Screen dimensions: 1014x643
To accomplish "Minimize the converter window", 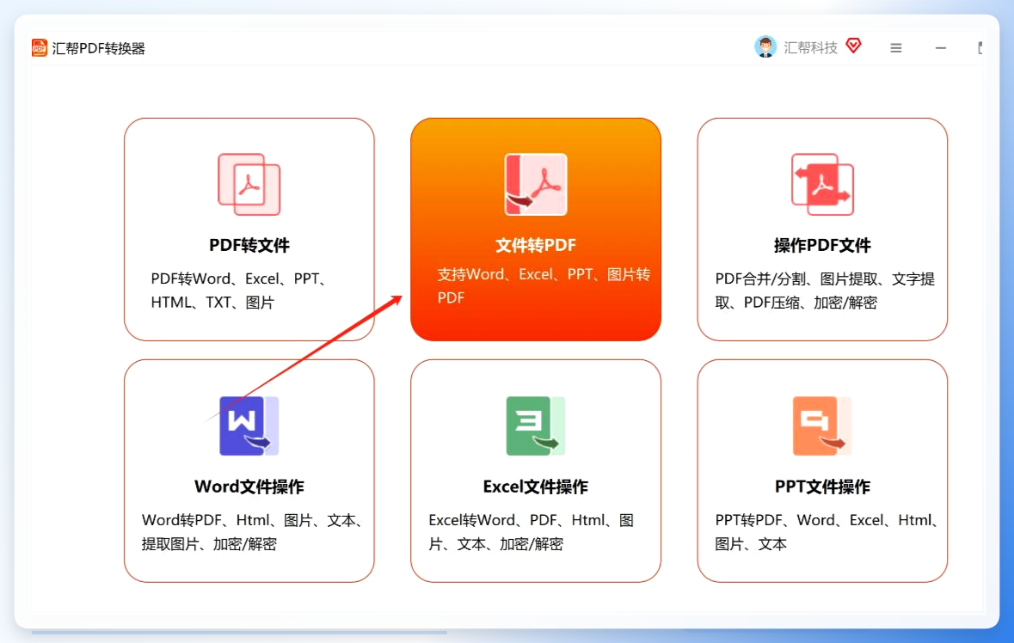I will (x=941, y=48).
